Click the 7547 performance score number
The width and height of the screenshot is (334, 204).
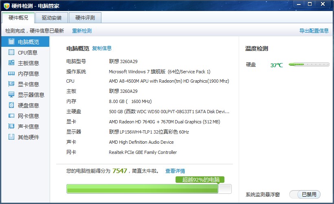120,171
